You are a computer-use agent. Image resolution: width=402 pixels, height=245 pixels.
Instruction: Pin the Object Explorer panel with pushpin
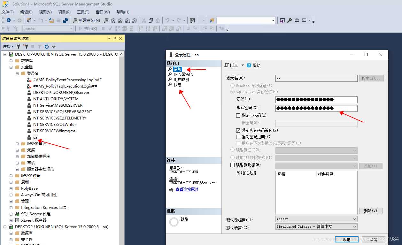[115, 38]
